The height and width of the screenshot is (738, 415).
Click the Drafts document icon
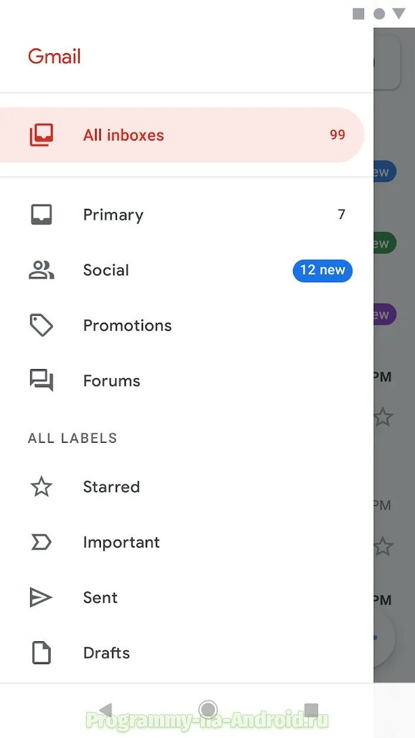pyautogui.click(x=41, y=653)
